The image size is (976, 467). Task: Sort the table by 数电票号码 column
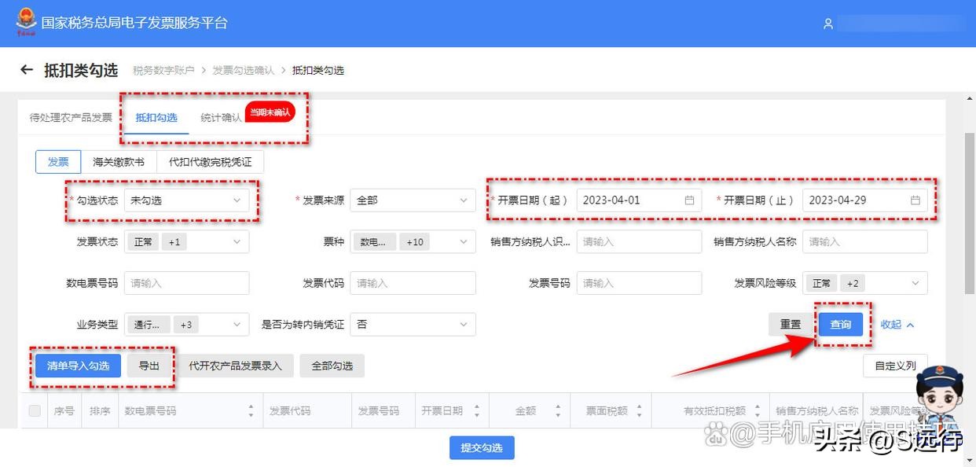click(x=250, y=410)
